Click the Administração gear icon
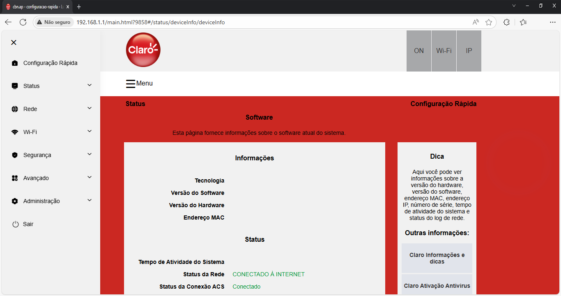Viewport: 561px width, 296px height. click(x=15, y=201)
